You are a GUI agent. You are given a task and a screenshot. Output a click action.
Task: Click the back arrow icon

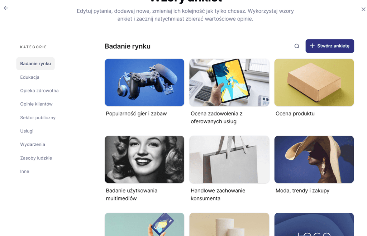[6, 8]
